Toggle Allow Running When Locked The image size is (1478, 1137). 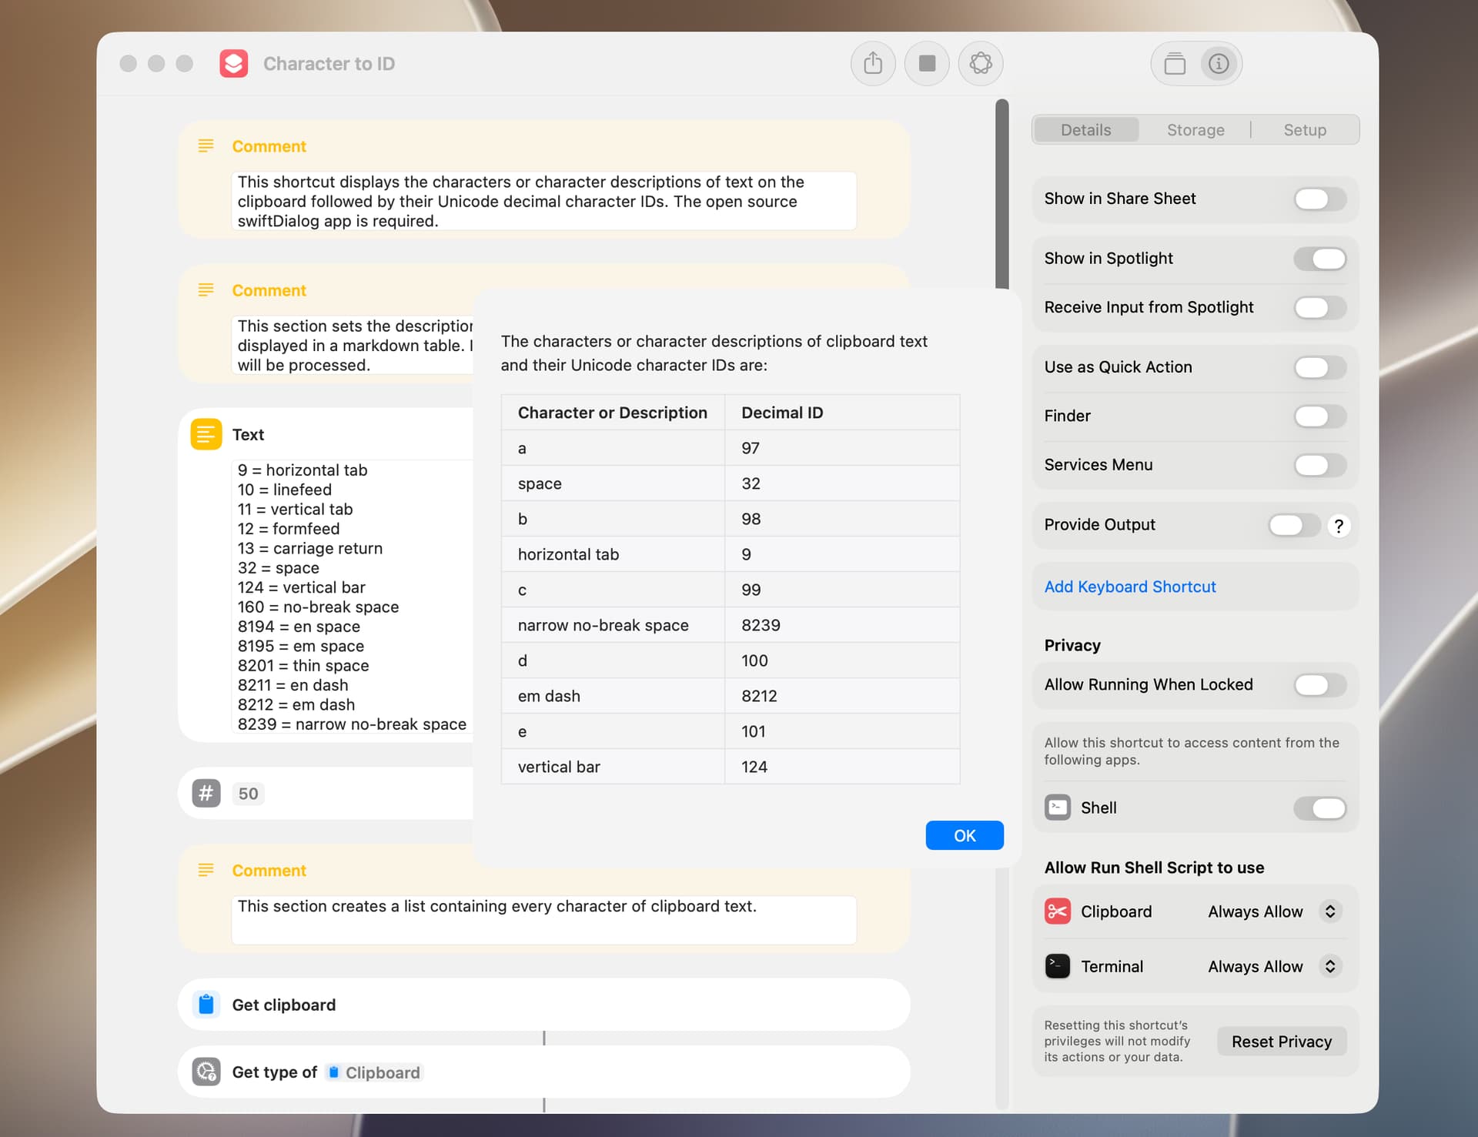point(1319,684)
